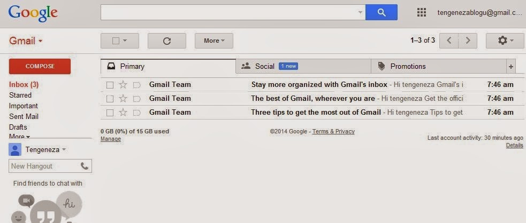The height and width of the screenshot is (223, 526).
Task: Go to the next page arrow
Action: click(x=468, y=41)
